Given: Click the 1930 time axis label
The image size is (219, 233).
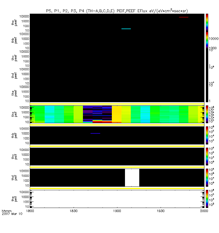Looking at the screenshot, I should coord(161,210).
